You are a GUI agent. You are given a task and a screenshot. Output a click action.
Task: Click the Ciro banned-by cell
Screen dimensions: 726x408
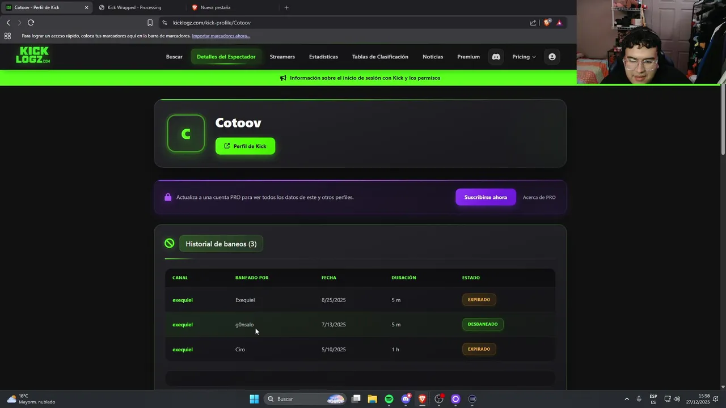[240, 350]
